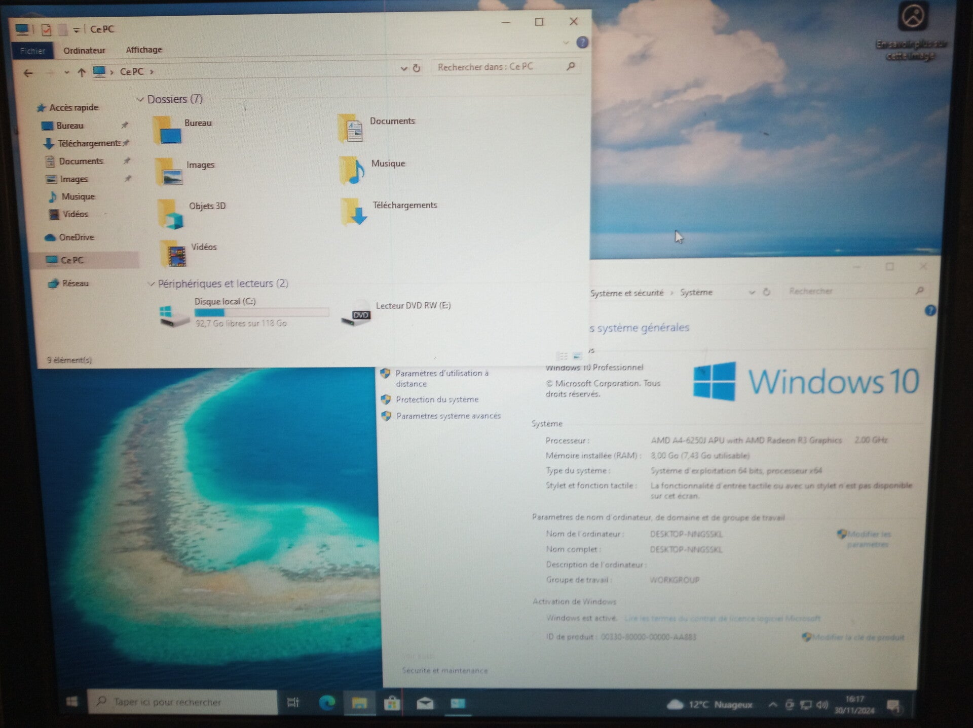This screenshot has width=973, height=728.
Task: Open the Objets 3D folder icon
Action: pos(171,214)
